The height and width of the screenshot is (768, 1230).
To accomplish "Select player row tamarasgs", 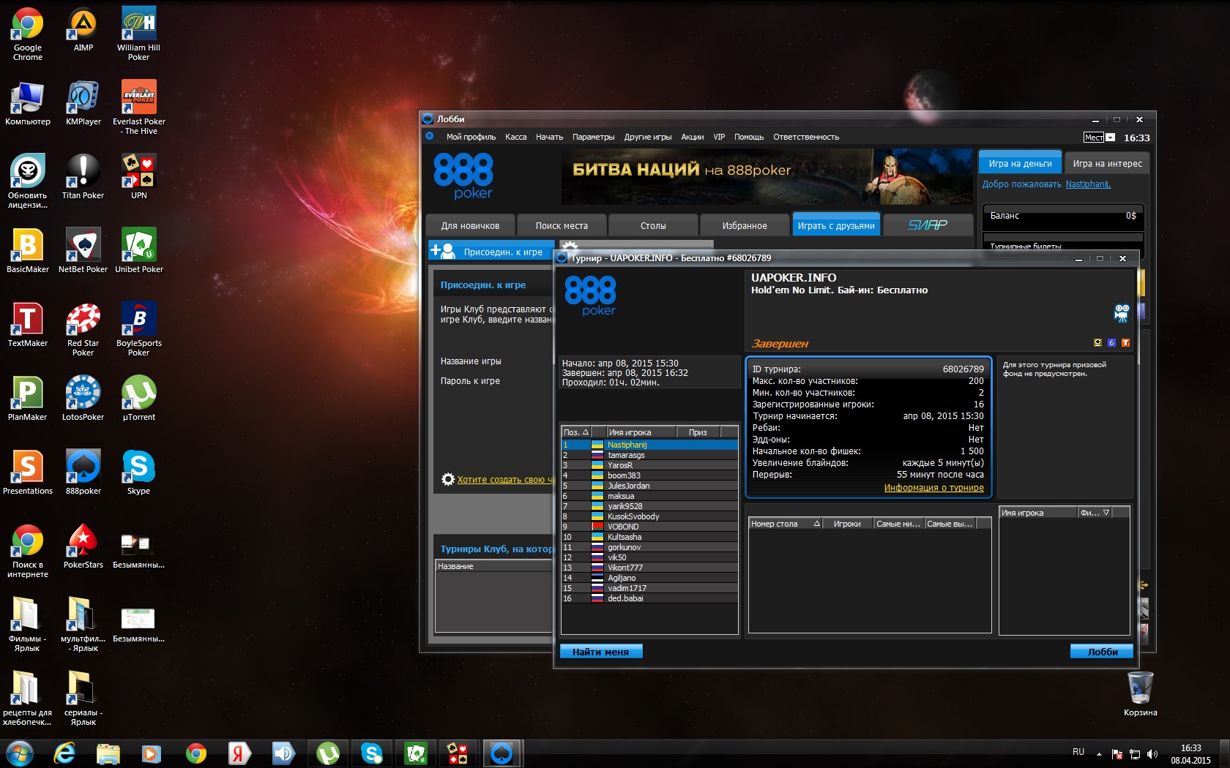I will [649, 455].
